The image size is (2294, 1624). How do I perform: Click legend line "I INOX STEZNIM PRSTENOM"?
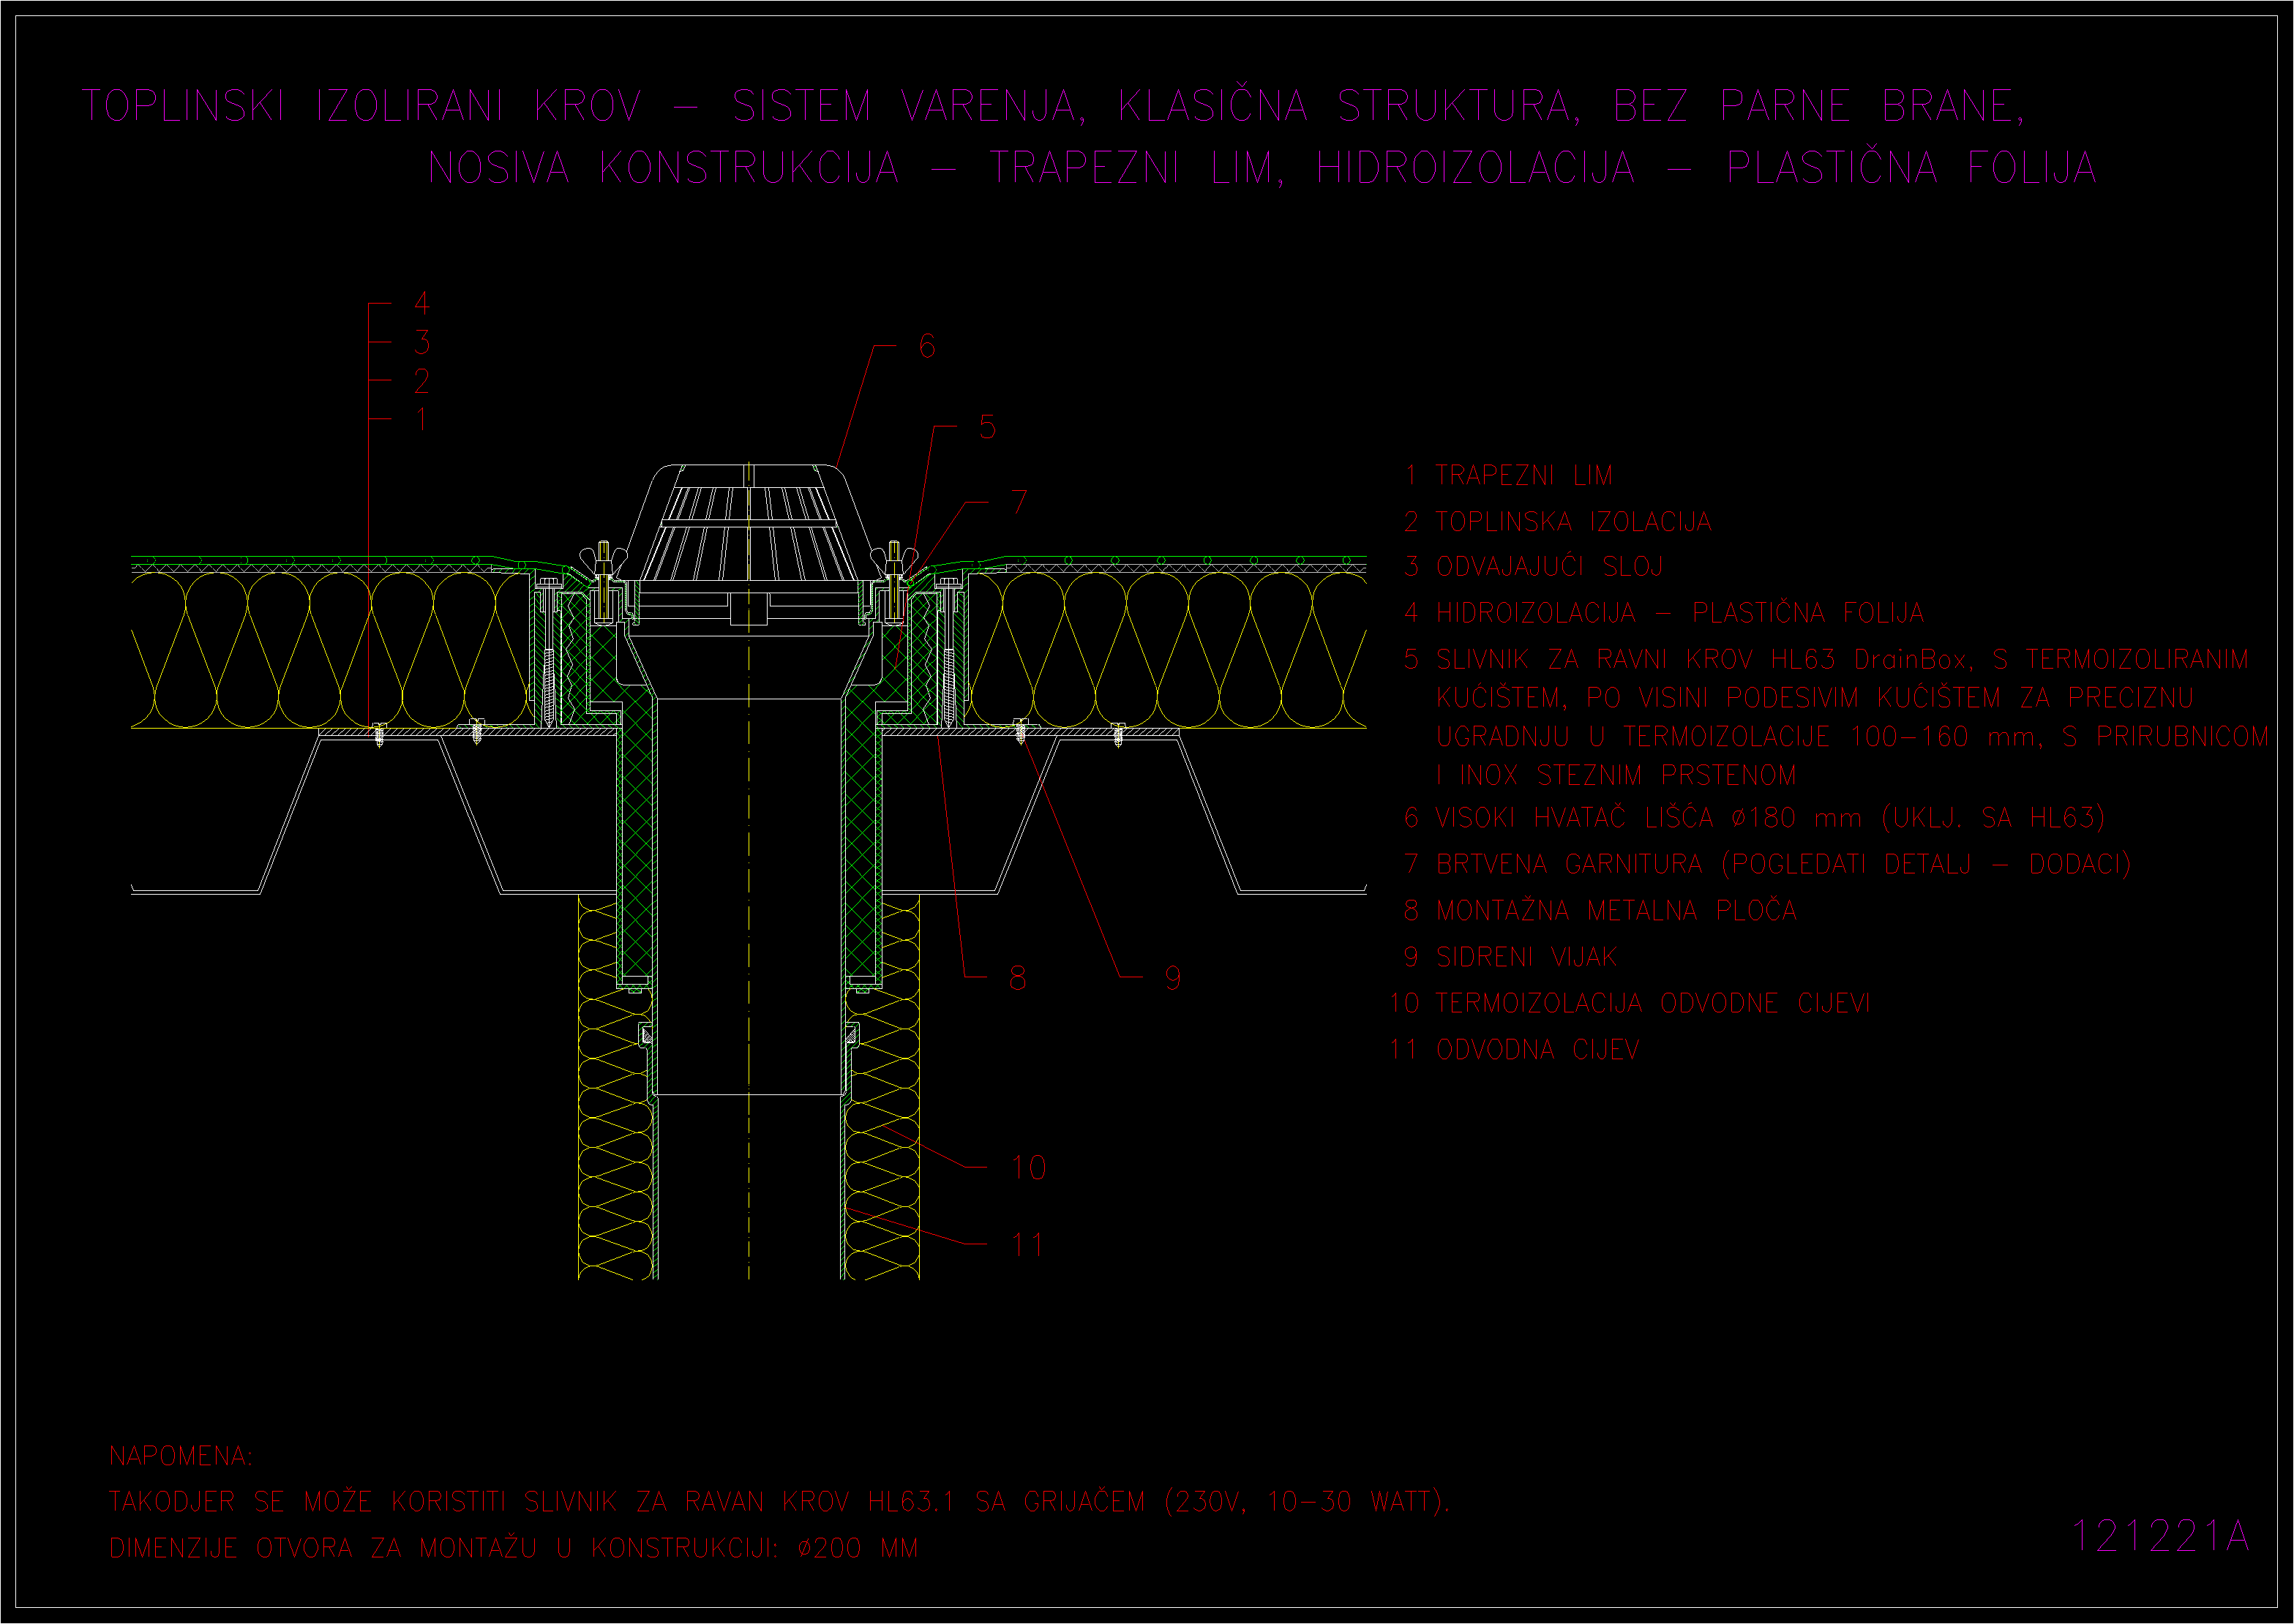pos(1616,775)
